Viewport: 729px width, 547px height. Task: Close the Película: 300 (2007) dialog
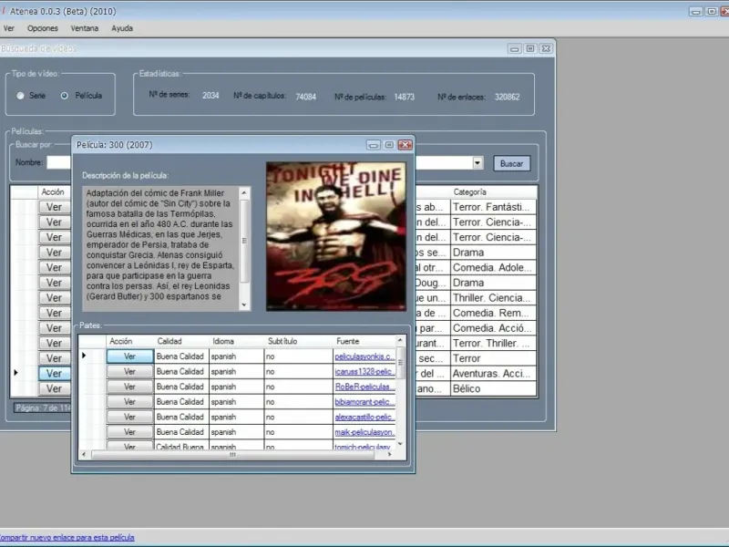tap(405, 144)
